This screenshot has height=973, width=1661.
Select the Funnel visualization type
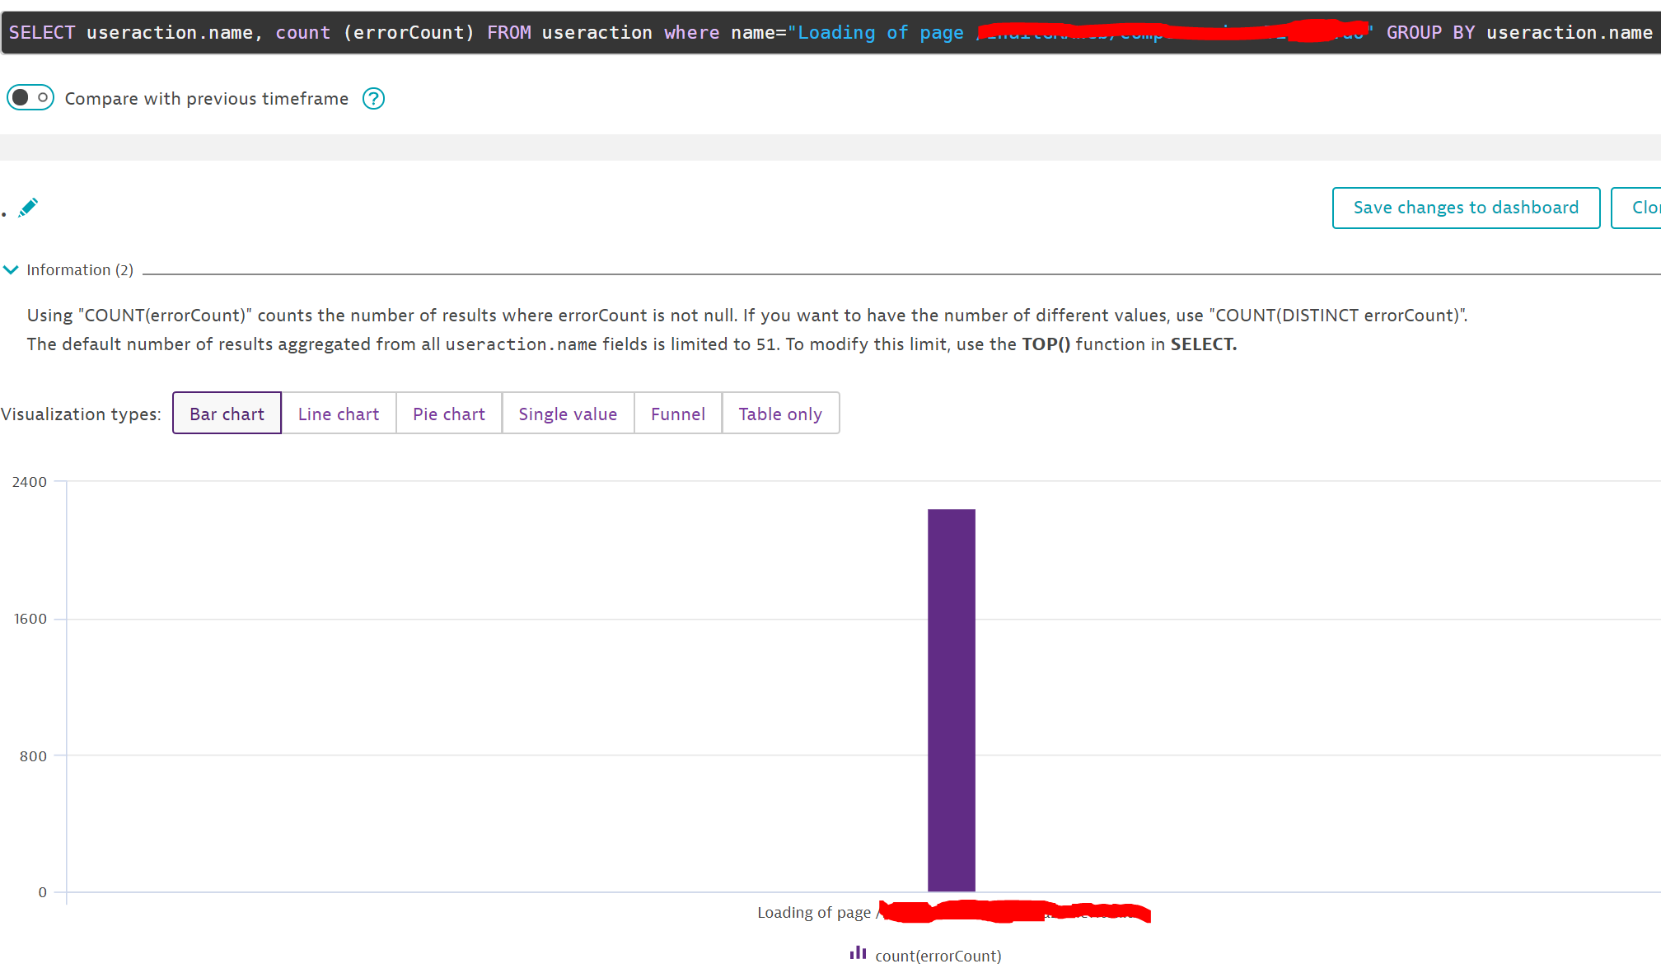tap(677, 414)
